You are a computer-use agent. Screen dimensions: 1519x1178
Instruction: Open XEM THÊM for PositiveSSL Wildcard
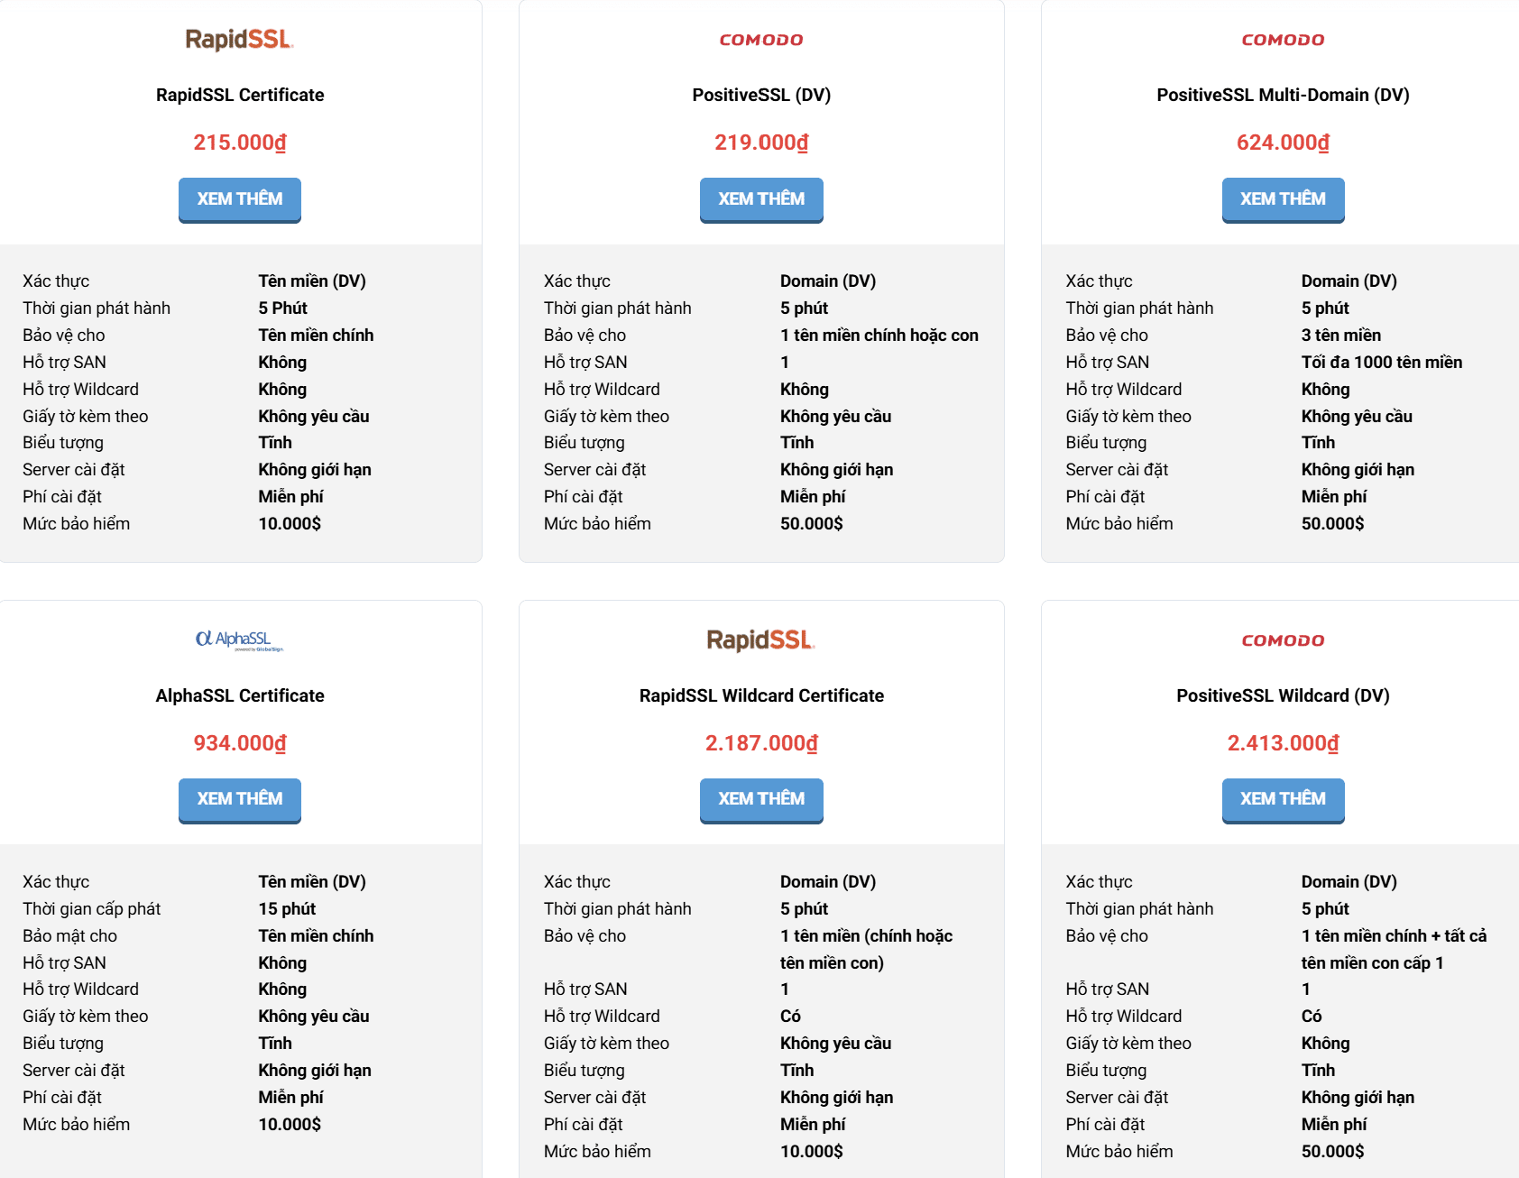[x=1283, y=800]
